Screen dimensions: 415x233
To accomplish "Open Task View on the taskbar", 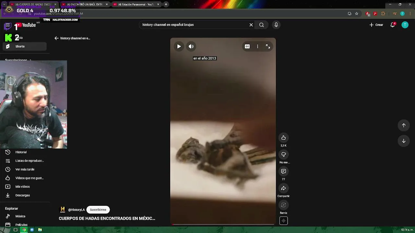I will tap(15, 230).
